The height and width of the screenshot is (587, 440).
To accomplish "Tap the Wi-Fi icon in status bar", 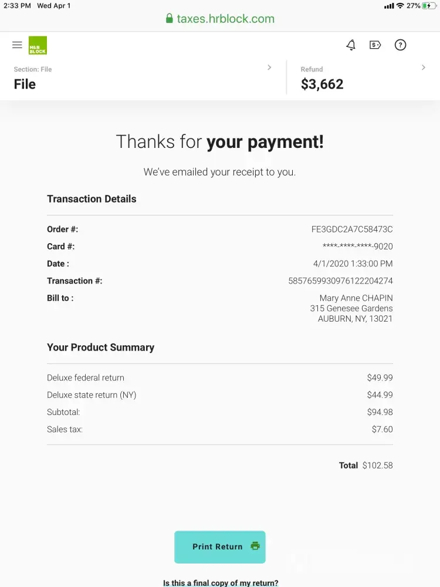I will 400,6.
